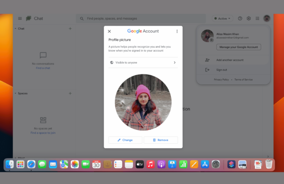This screenshot has height=184, width=284.
Task: Open Keynote from the Dock
Action: (172, 165)
